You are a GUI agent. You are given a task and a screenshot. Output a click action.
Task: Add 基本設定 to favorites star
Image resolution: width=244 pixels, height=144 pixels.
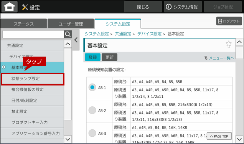(229, 44)
